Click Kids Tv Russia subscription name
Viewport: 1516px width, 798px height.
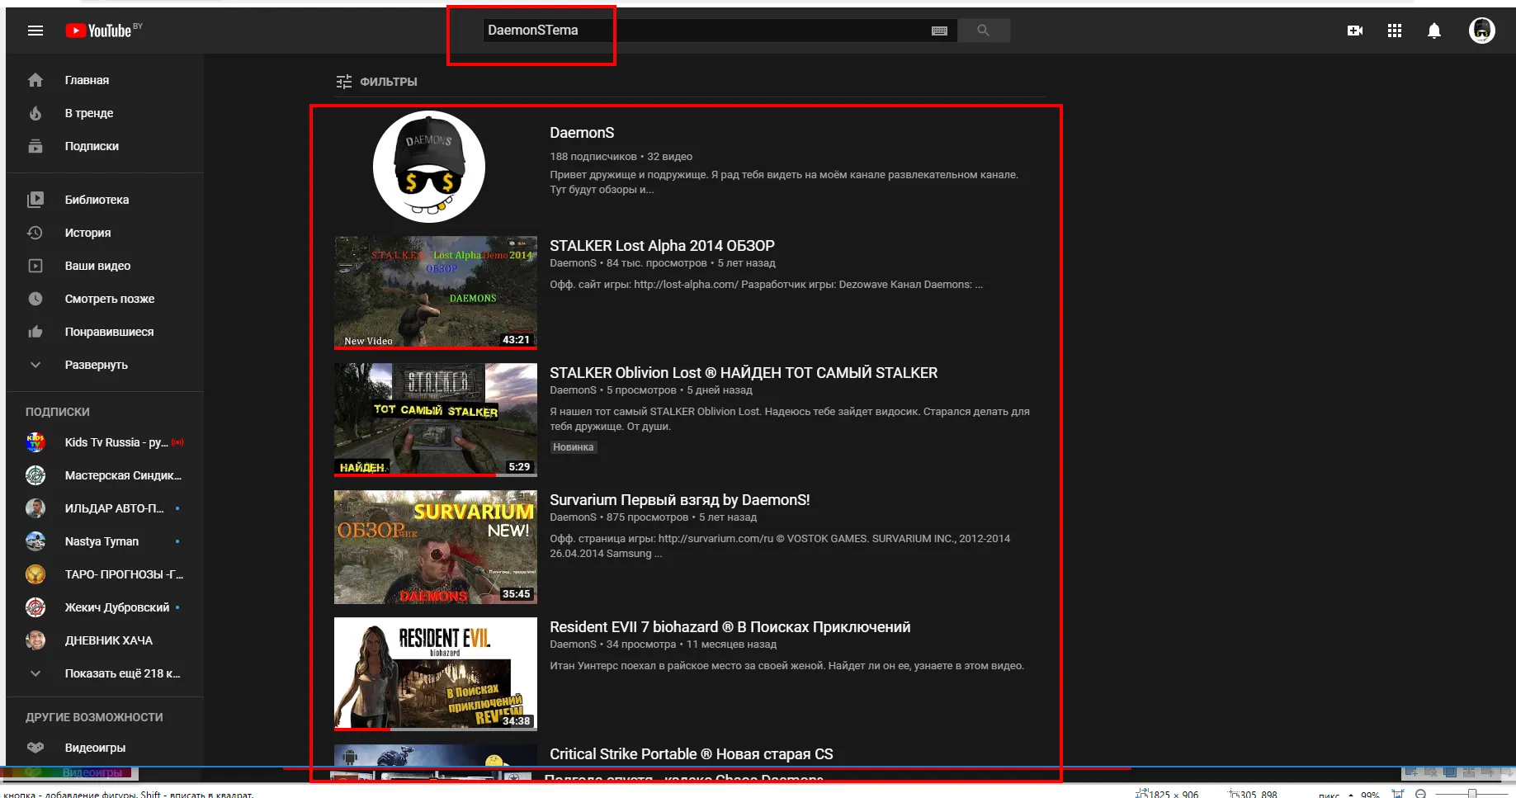pos(116,442)
